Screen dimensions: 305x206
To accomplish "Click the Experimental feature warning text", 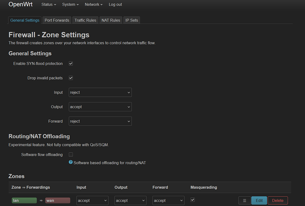I will (x=59, y=145).
